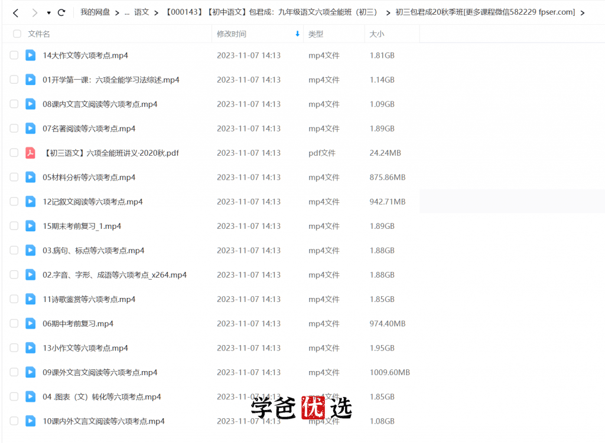The height and width of the screenshot is (443, 605).
Task: Sort by 修改时间 column
Action: pyautogui.click(x=232, y=34)
